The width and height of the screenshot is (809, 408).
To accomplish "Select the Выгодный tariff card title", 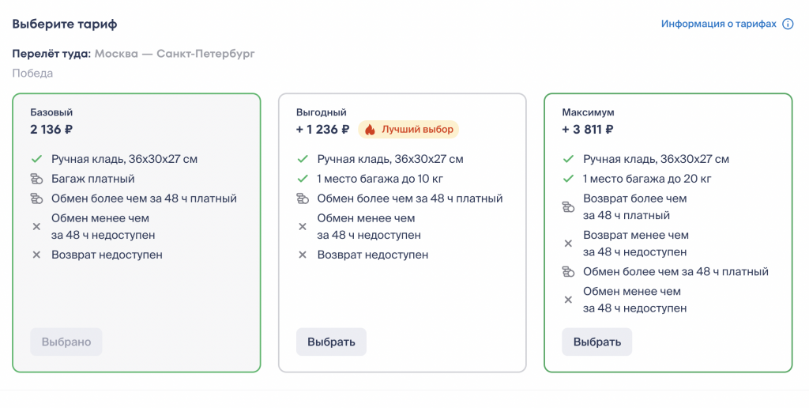I will click(322, 113).
